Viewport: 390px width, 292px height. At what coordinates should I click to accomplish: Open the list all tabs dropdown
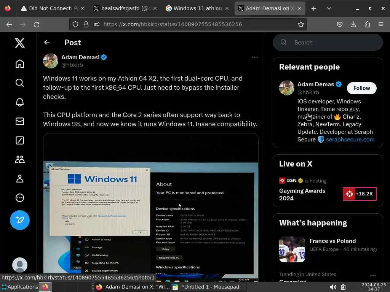pyautogui.click(x=329, y=8)
